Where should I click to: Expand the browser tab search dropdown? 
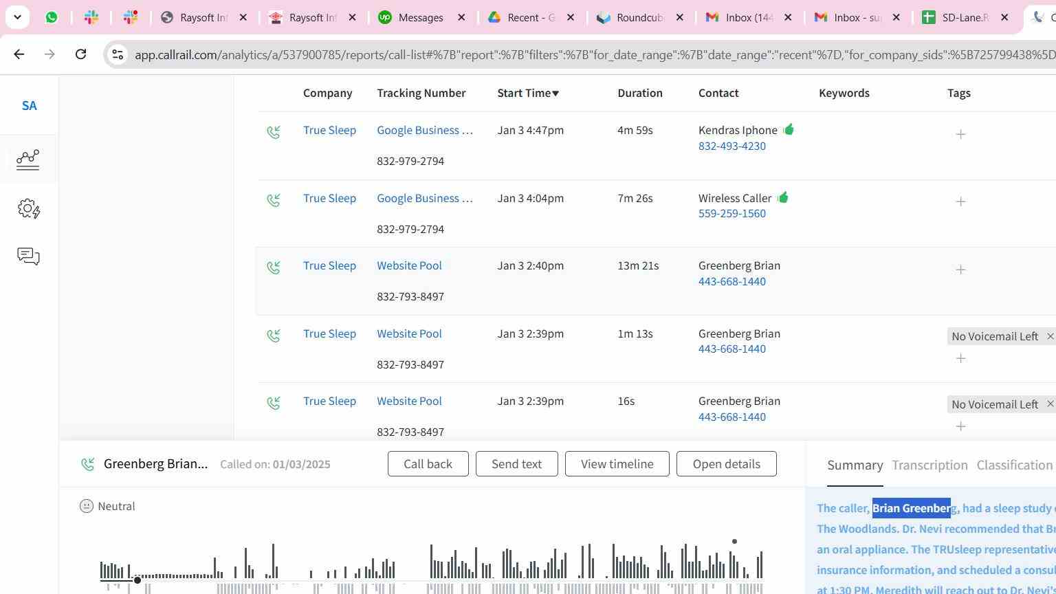point(17,17)
